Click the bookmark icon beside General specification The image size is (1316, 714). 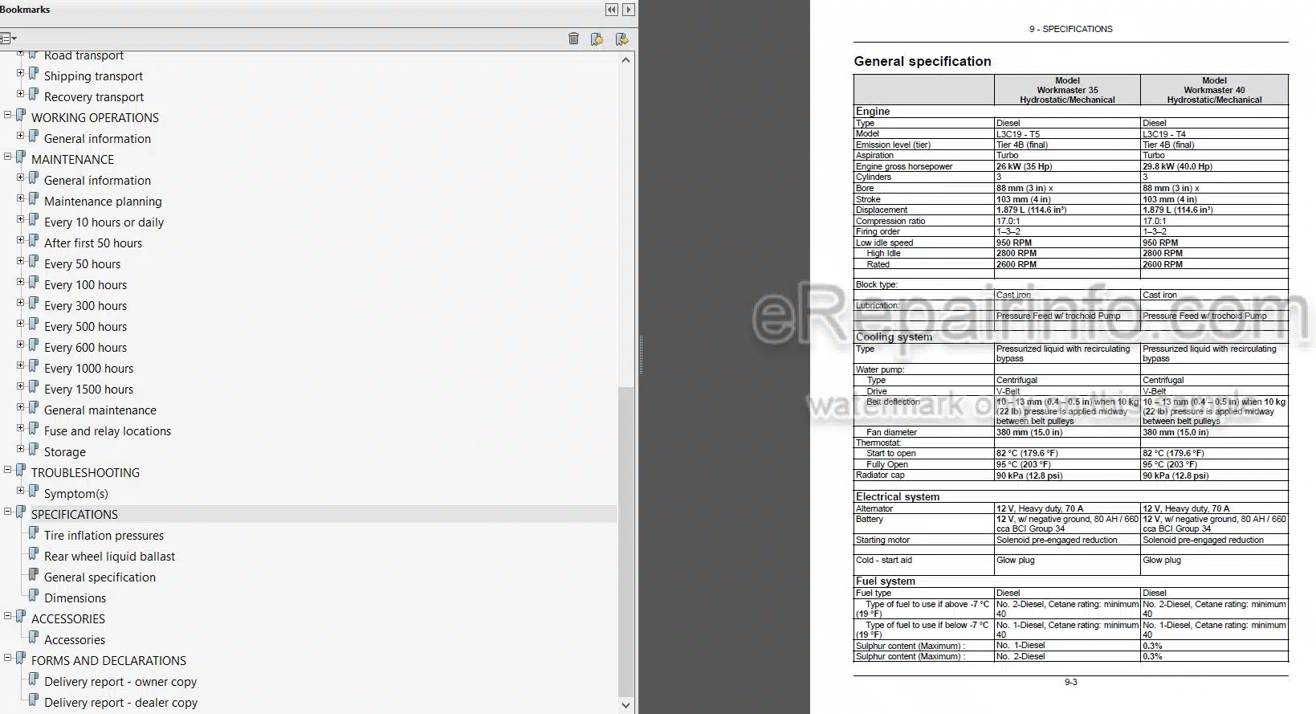(x=34, y=575)
